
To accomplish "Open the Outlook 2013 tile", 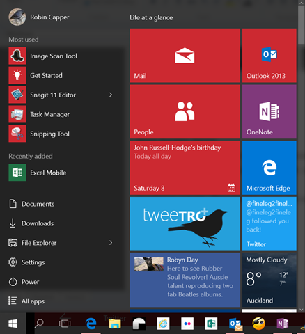I will [269, 55].
